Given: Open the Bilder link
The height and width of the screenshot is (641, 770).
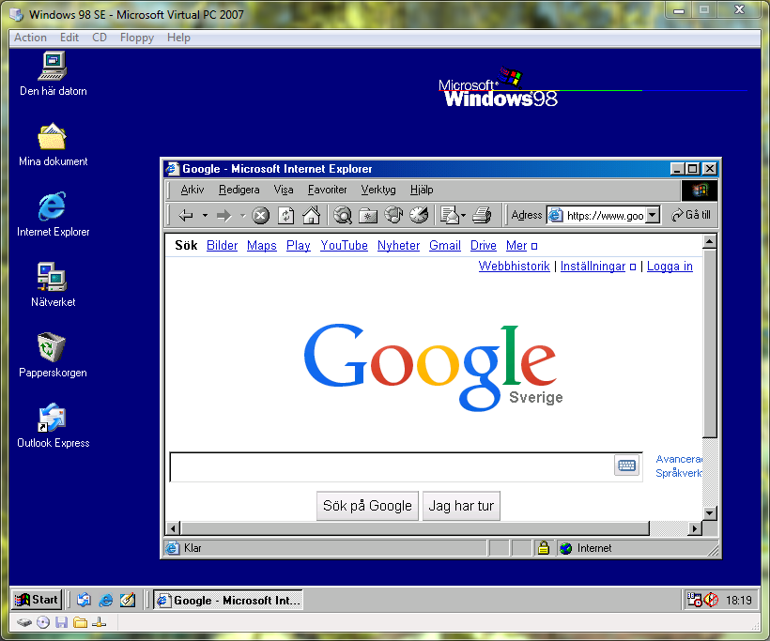Looking at the screenshot, I should point(222,245).
